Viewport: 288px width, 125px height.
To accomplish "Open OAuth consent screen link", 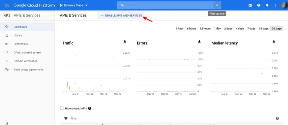I will [x=27, y=52].
